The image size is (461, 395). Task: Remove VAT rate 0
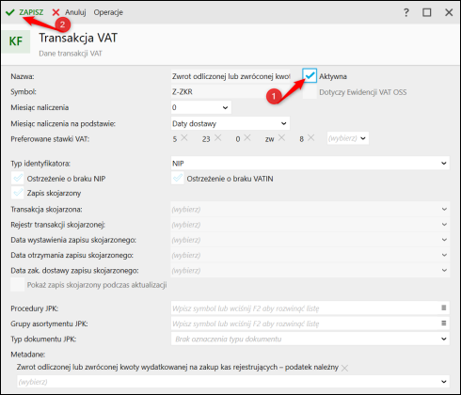pyautogui.click(x=247, y=137)
